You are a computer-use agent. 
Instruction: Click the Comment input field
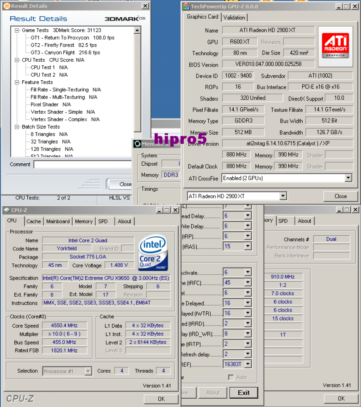(x=83, y=164)
